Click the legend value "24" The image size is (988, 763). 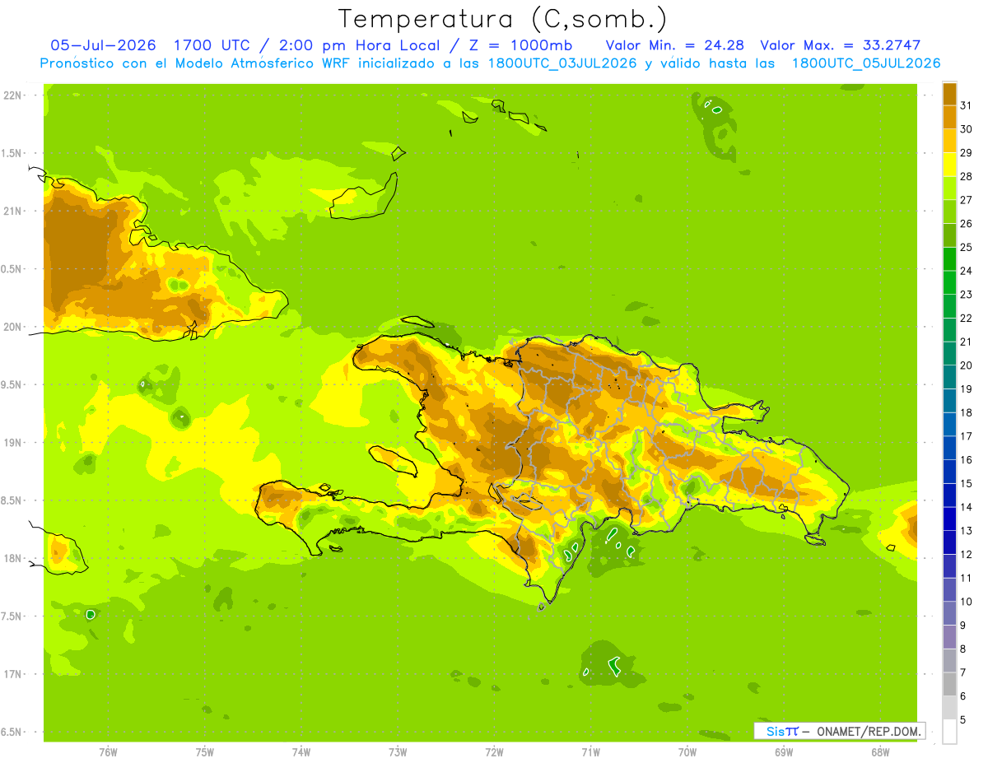967,271
